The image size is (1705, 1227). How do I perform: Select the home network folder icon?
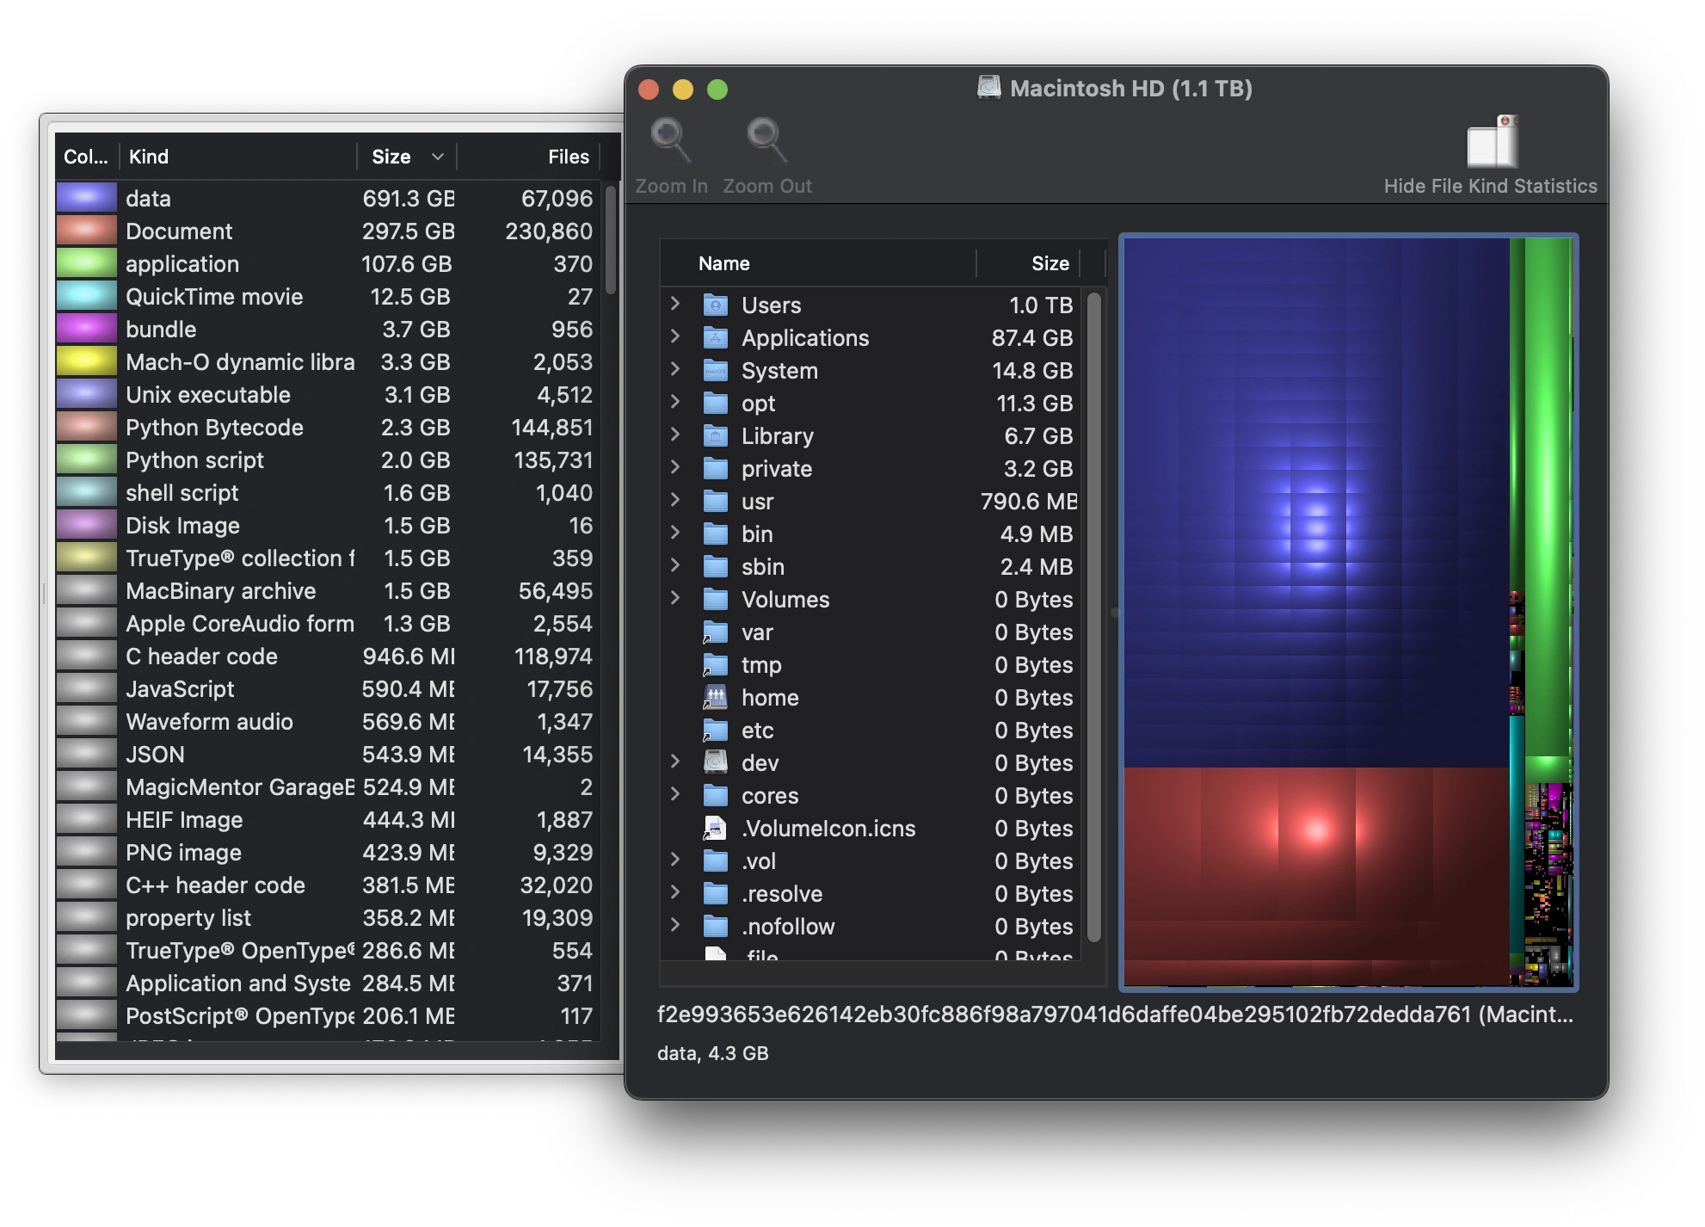click(x=716, y=698)
